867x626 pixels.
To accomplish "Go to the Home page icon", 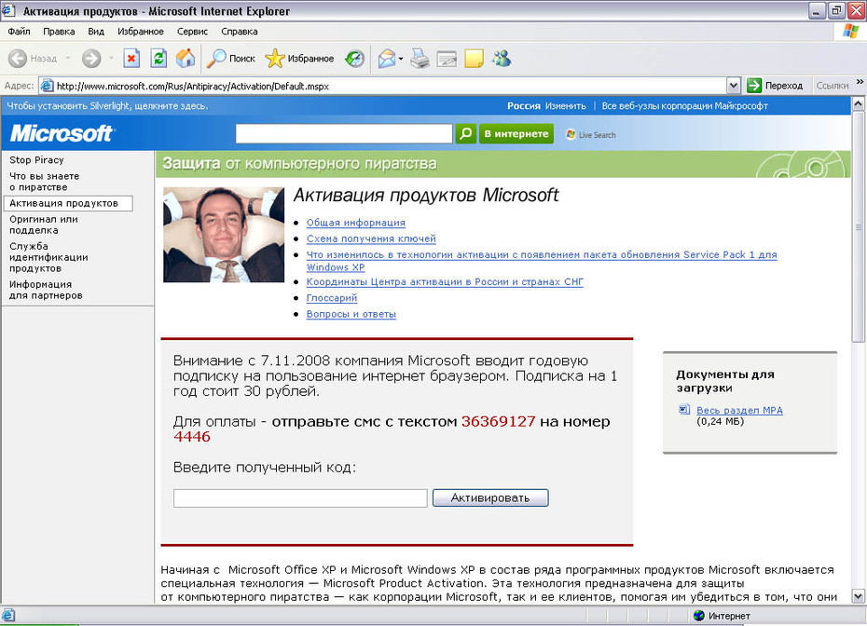I will click(x=186, y=58).
